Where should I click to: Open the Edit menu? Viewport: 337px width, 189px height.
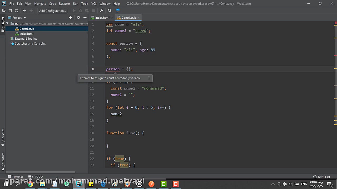[x=19, y=4]
